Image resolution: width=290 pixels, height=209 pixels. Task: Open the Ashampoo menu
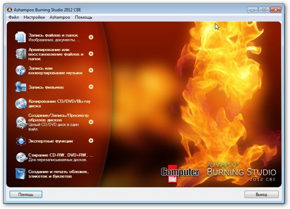pos(60,17)
